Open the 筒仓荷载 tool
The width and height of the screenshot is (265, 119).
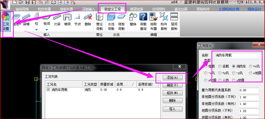(100, 22)
